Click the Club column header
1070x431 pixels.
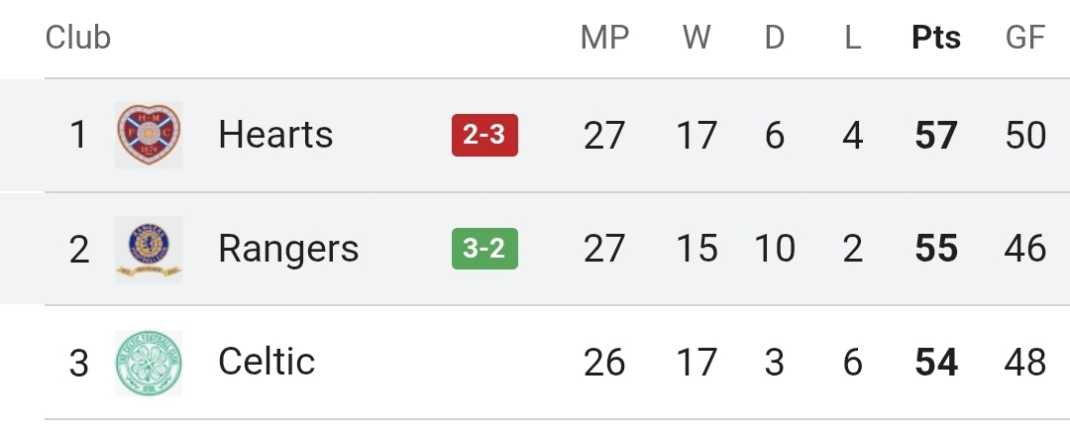[78, 38]
